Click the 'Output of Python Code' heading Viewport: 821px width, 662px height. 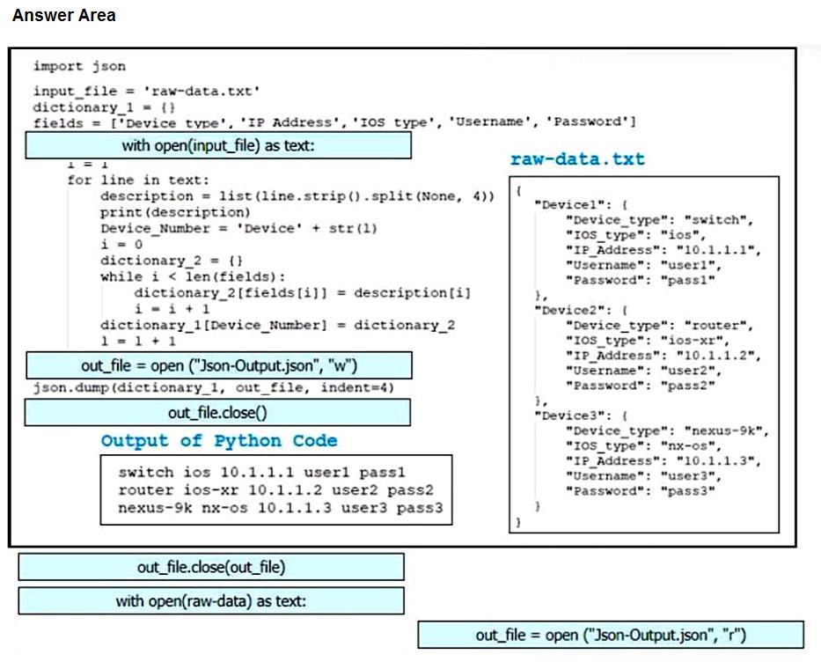219,440
